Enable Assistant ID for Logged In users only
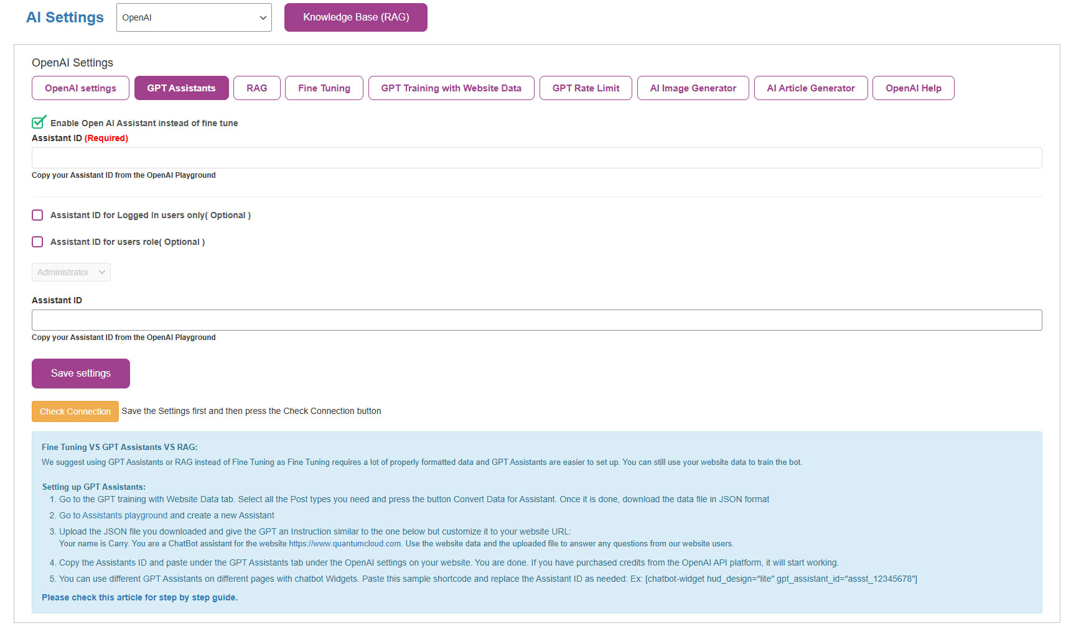This screenshot has height=629, width=1071. (38, 215)
